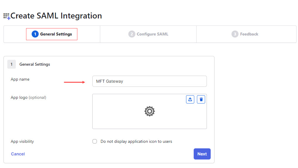This screenshot has width=298, height=168.
Task: Click the App logo preview area
Action: pyautogui.click(x=149, y=111)
